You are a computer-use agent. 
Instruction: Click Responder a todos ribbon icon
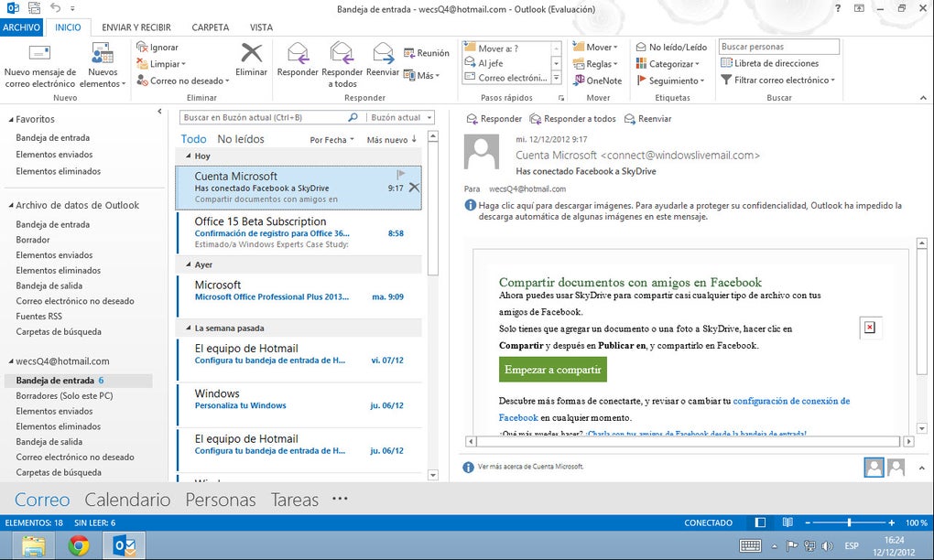(342, 53)
